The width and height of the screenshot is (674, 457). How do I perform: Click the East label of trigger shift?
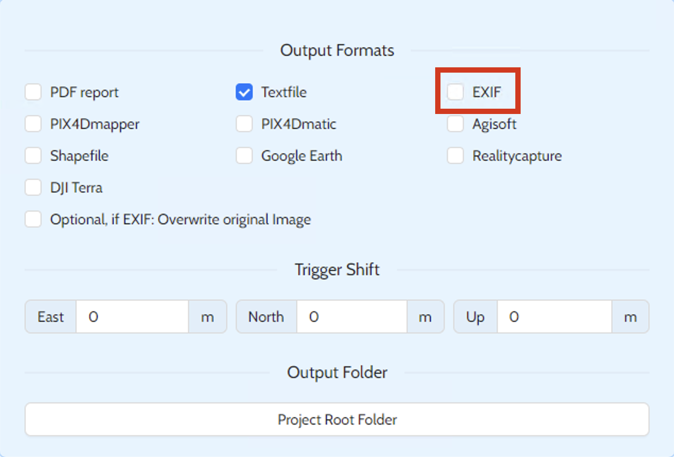pyautogui.click(x=51, y=317)
